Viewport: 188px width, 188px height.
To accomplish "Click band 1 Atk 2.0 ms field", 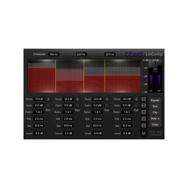I will point(39,119).
